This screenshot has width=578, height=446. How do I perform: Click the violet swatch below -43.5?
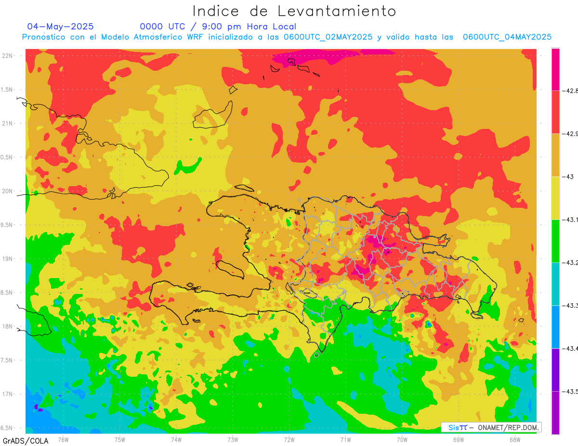[555, 413]
